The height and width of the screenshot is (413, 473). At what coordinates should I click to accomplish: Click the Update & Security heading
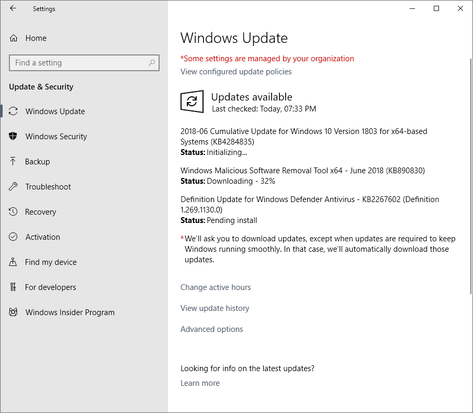click(41, 87)
